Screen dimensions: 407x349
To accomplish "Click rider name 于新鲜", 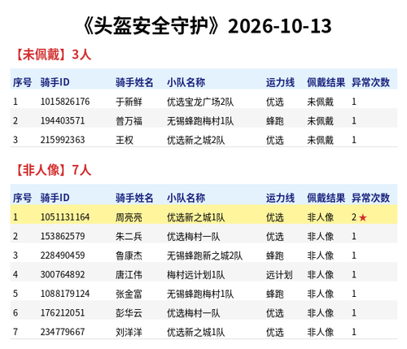I will tap(129, 102).
